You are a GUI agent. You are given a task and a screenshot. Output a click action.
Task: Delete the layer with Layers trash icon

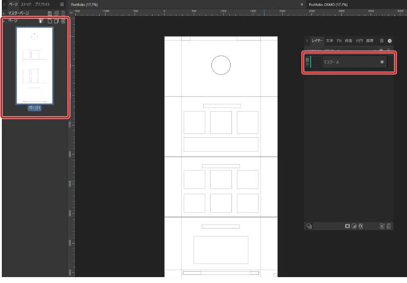pos(388,226)
